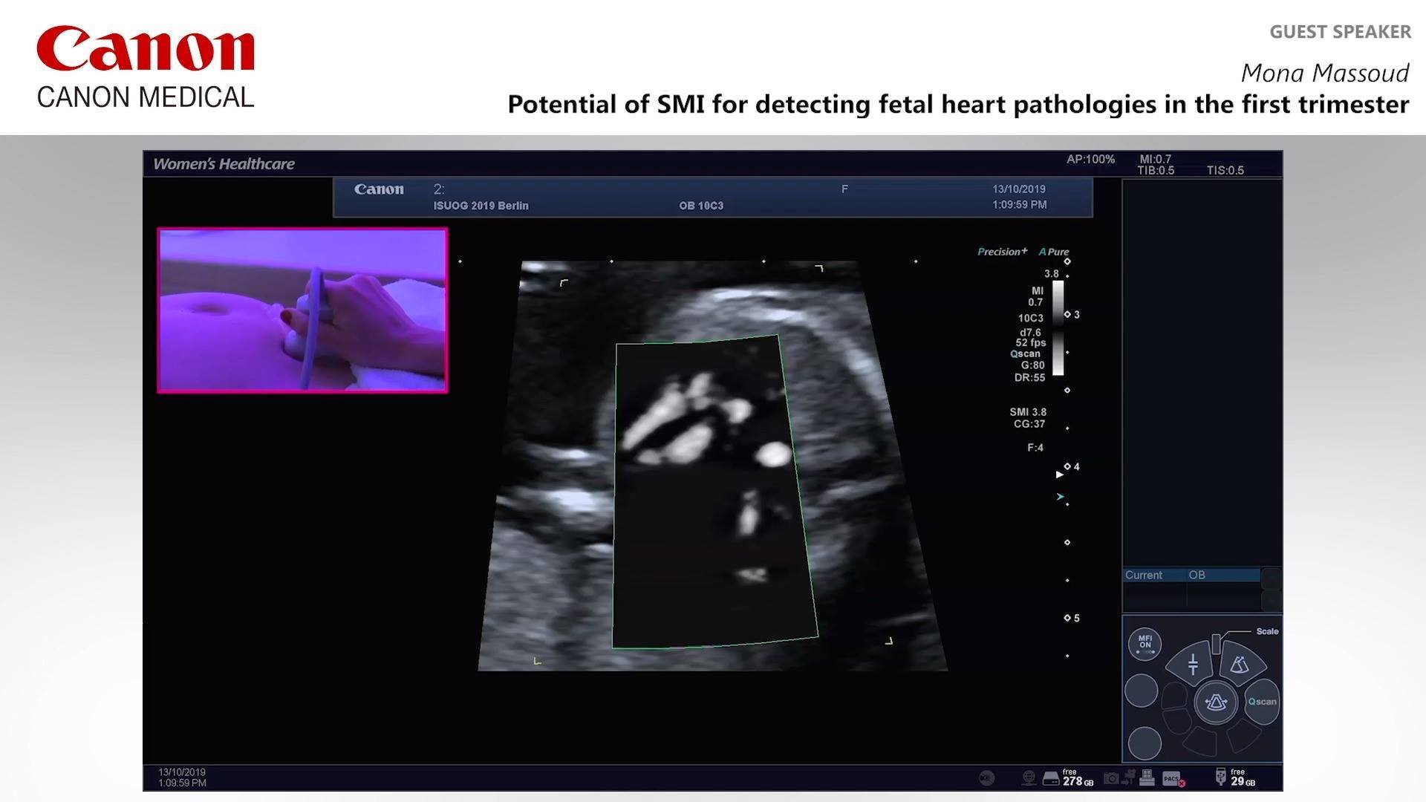The width and height of the screenshot is (1426, 802).
Task: Click the 'd7.6' depth value
Action: point(1030,333)
